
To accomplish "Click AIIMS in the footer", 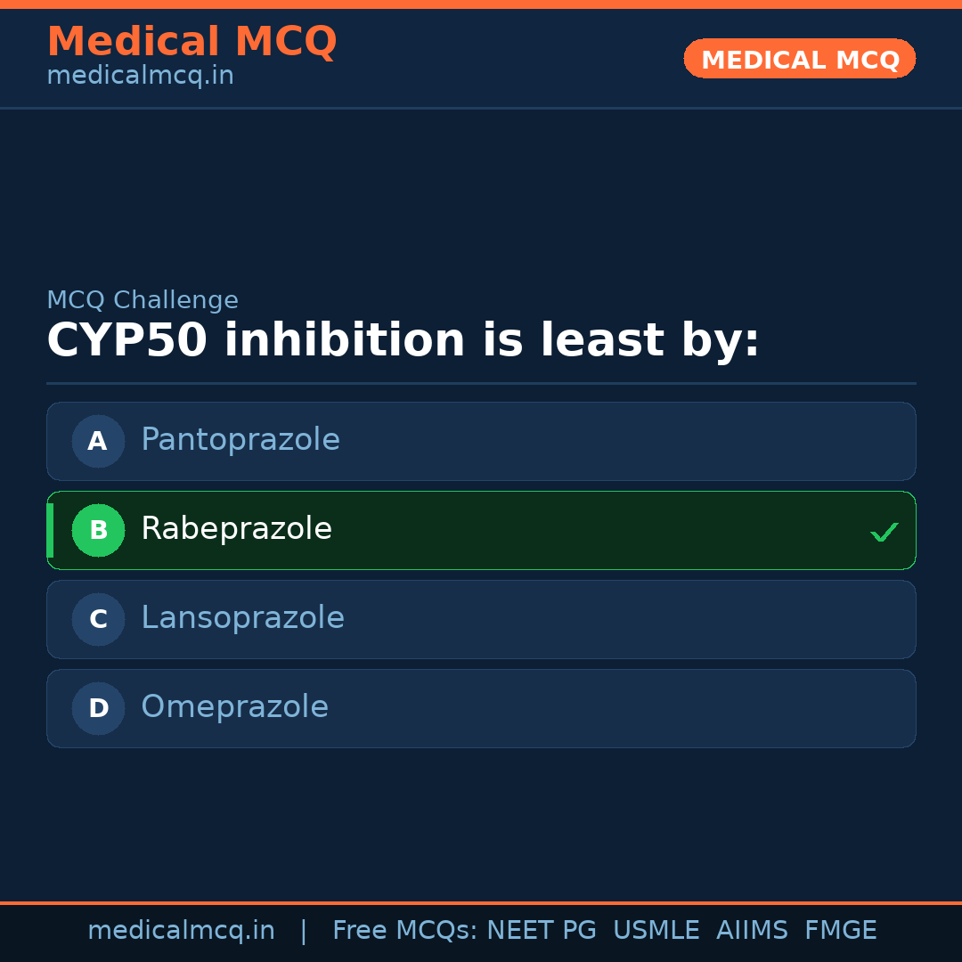I will pos(752,931).
